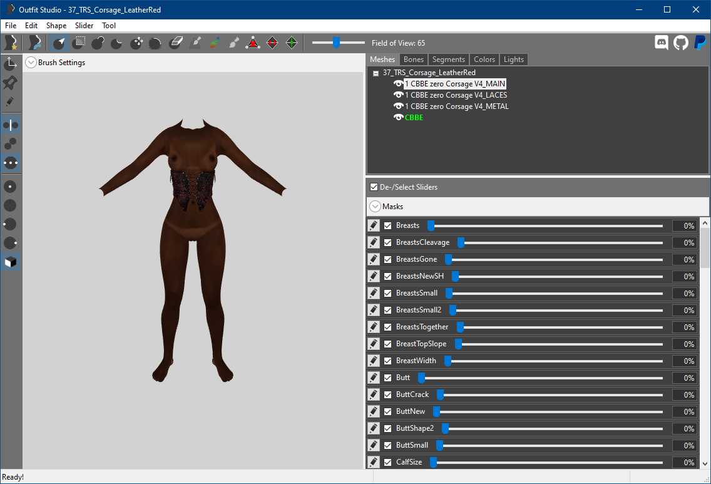
Task: Click the Load Project icon with arrow
Action: (34, 43)
